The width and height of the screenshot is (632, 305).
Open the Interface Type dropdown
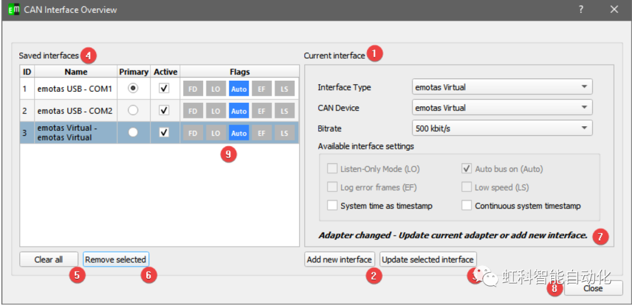pyautogui.click(x=502, y=87)
